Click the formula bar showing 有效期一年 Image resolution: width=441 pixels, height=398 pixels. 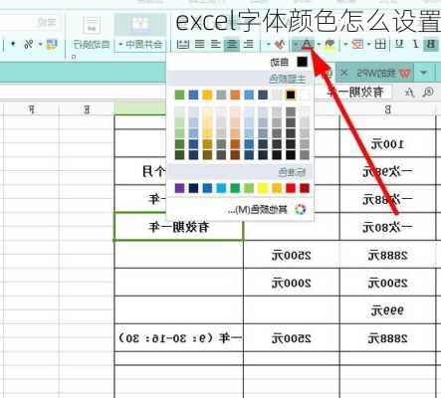353,93
